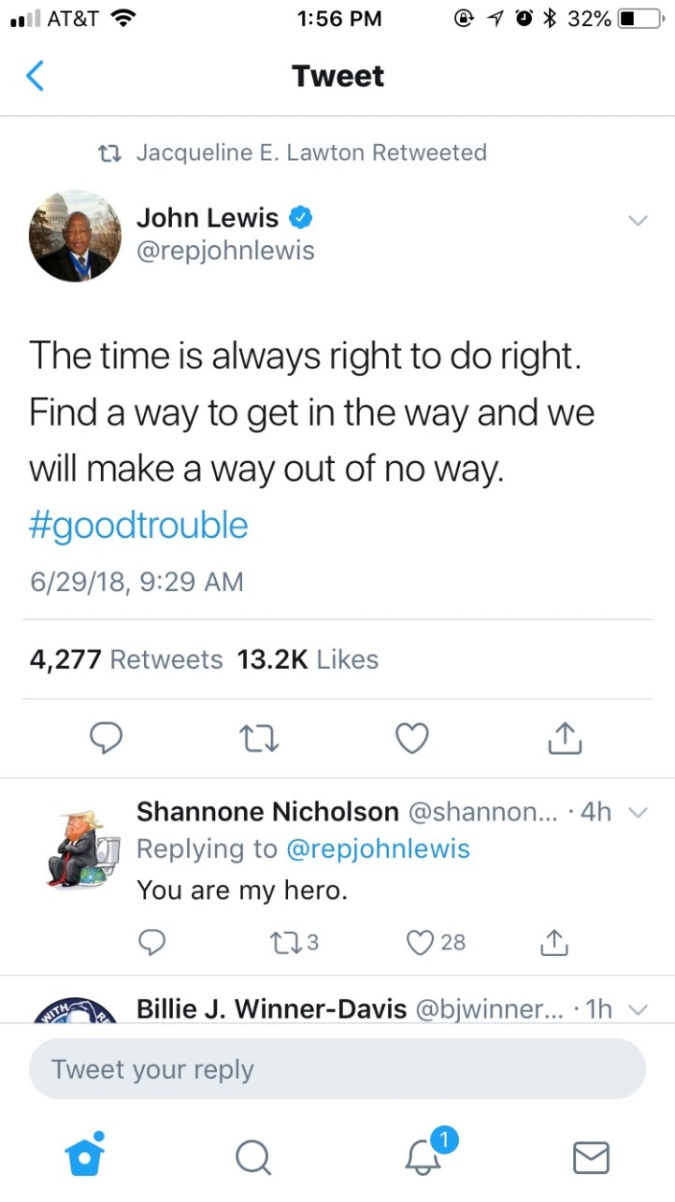This screenshot has width=675, height=1202.
Task: Open John Lewis's profile picture
Action: (75, 235)
